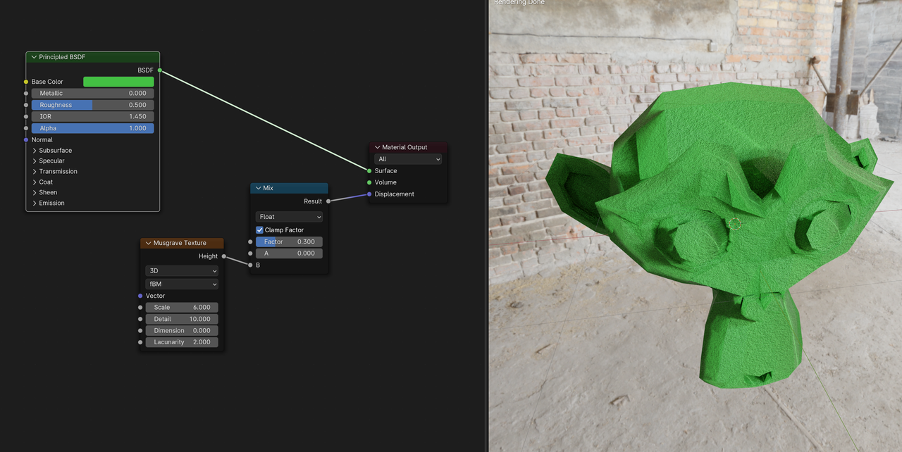Click the Musgrave Dimension field
The width and height of the screenshot is (902, 452).
[x=182, y=331]
